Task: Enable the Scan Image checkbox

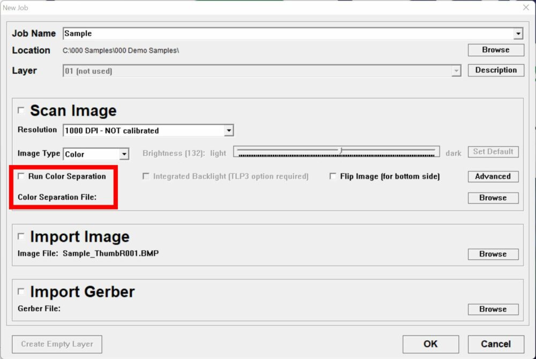Action: 21,110
